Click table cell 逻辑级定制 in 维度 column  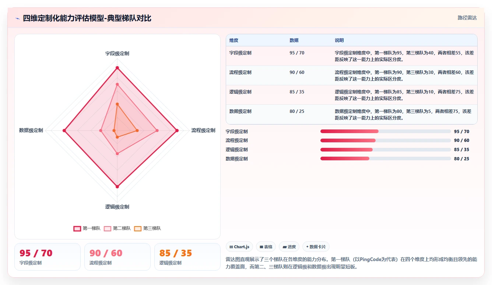[x=240, y=92]
